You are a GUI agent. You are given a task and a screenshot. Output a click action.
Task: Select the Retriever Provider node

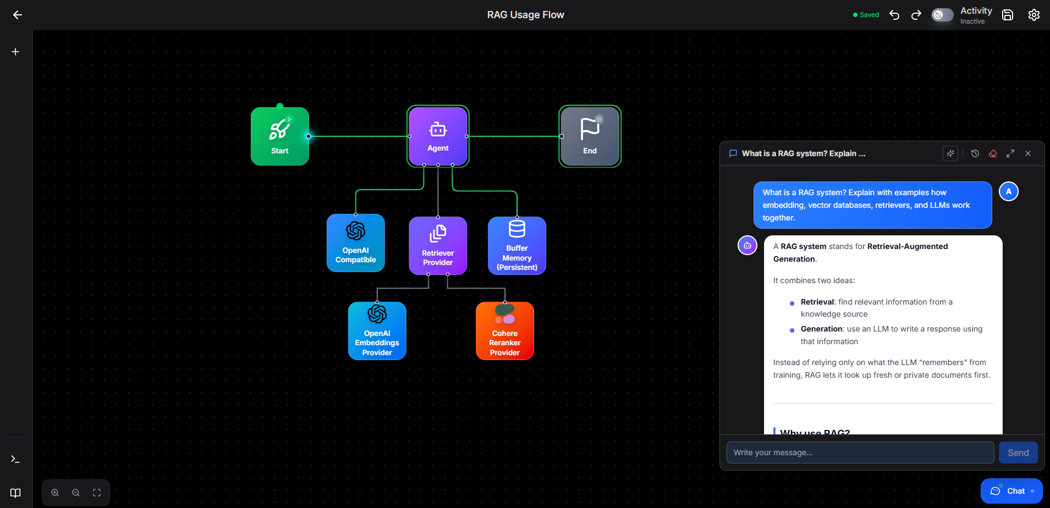(438, 246)
